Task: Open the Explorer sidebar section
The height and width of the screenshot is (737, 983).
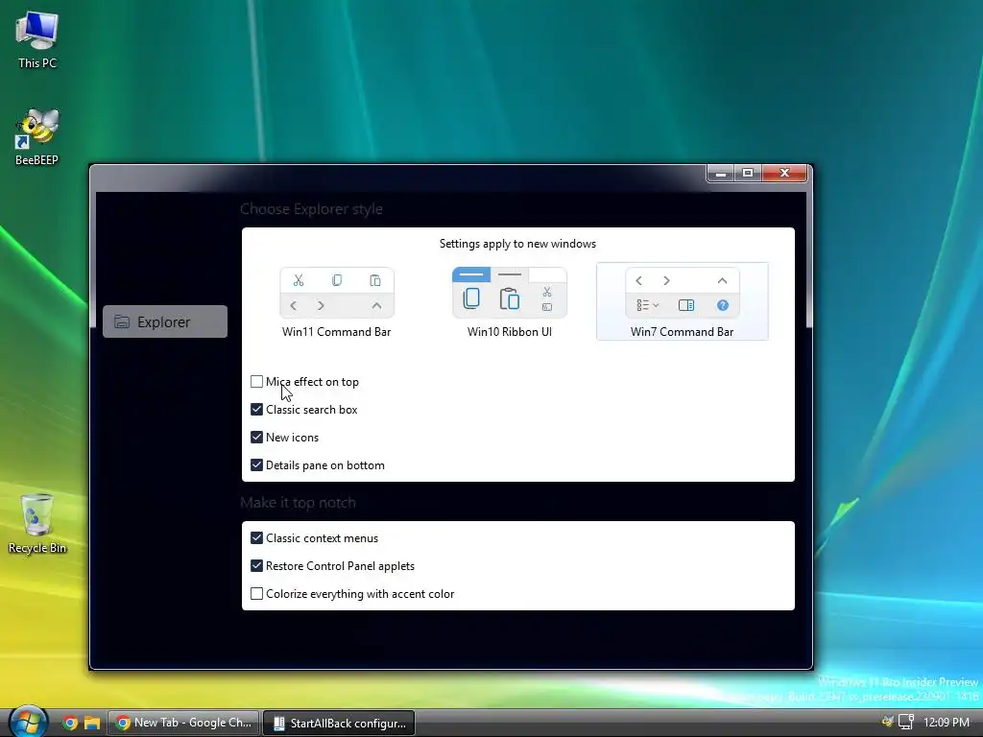Action: click(165, 321)
